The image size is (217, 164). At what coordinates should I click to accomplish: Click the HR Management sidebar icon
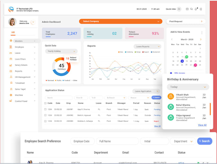[x=11, y=77]
